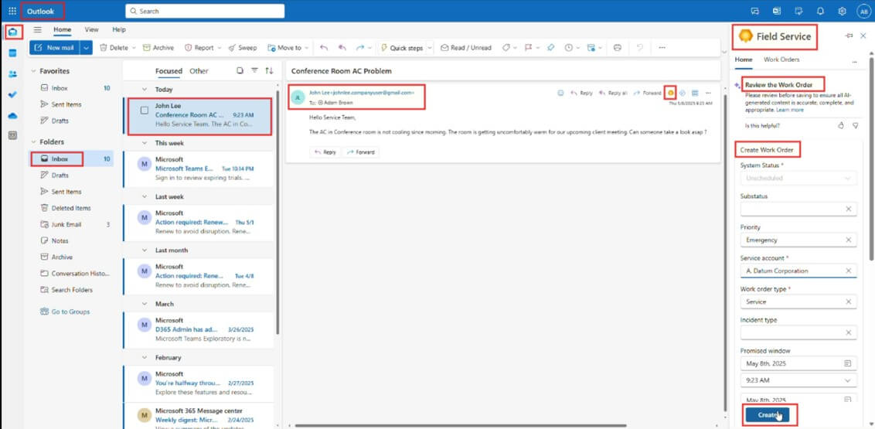Pin the message with the pin icon
875x429 pixels.
[551, 48]
